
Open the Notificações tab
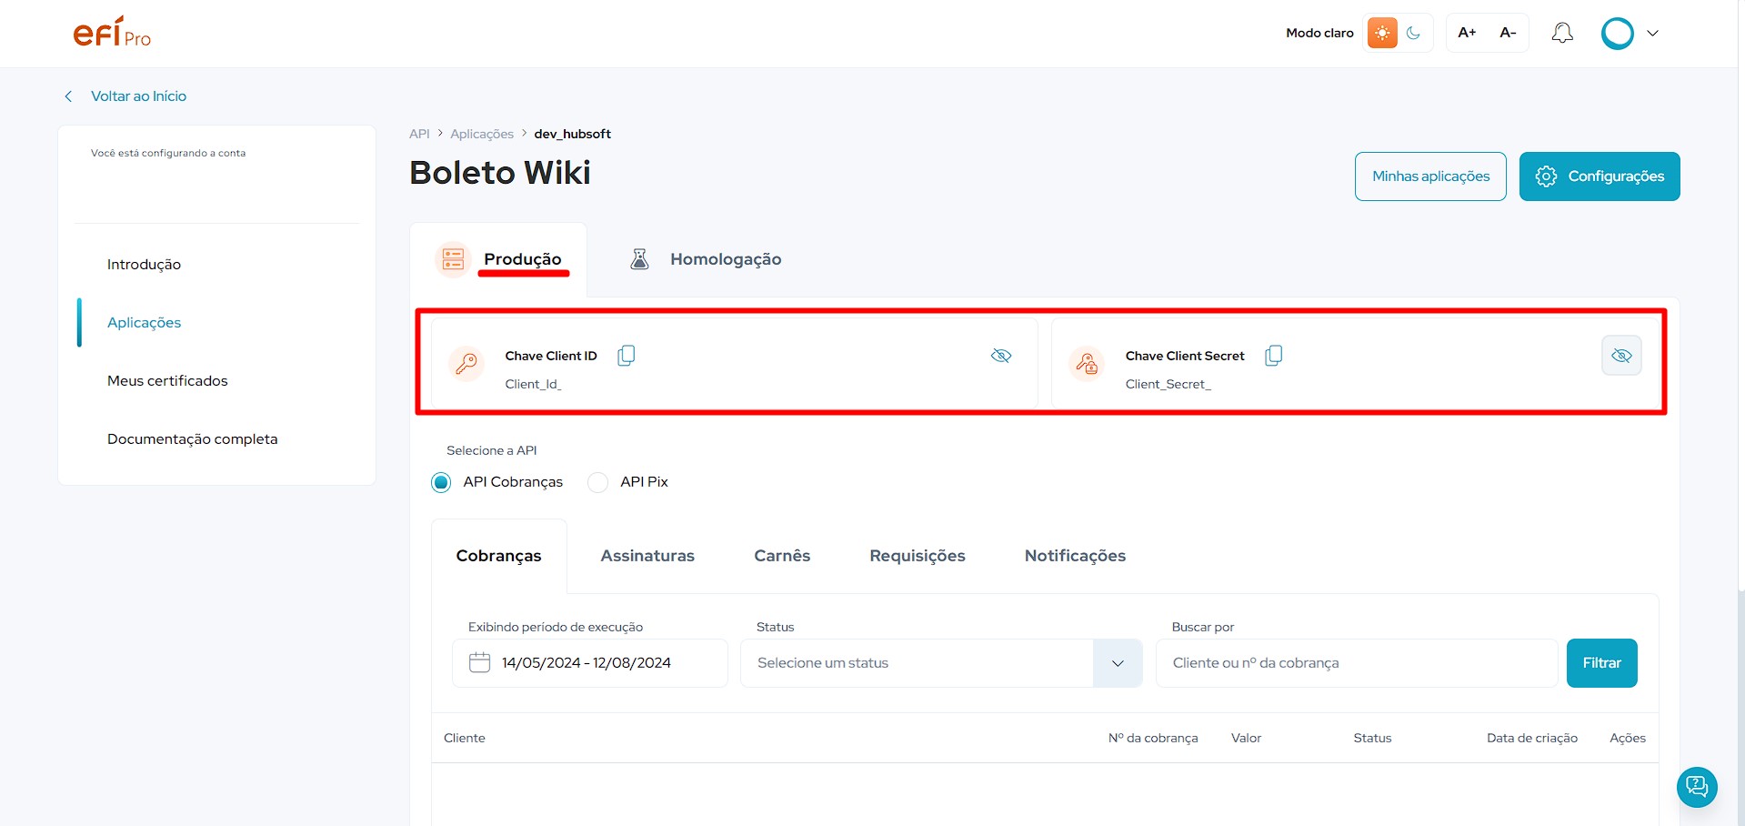pos(1075,556)
